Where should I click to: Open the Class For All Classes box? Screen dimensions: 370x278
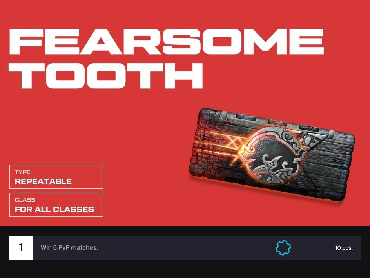(x=56, y=205)
